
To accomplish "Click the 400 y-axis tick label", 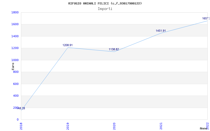I will [16, 96].
